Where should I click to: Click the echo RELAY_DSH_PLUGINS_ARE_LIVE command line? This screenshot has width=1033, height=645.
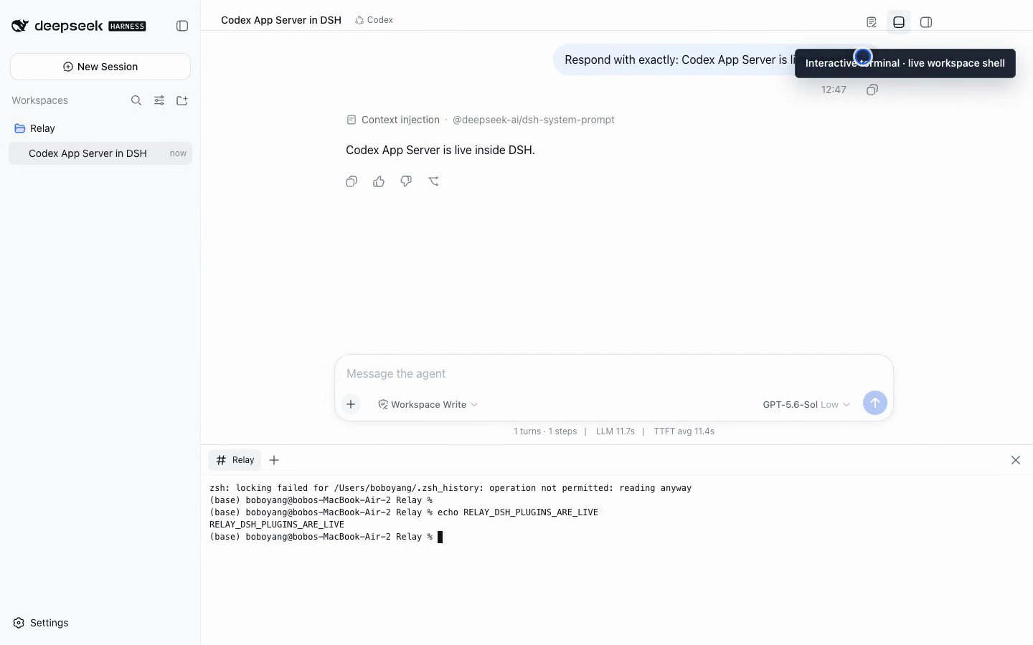(404, 512)
